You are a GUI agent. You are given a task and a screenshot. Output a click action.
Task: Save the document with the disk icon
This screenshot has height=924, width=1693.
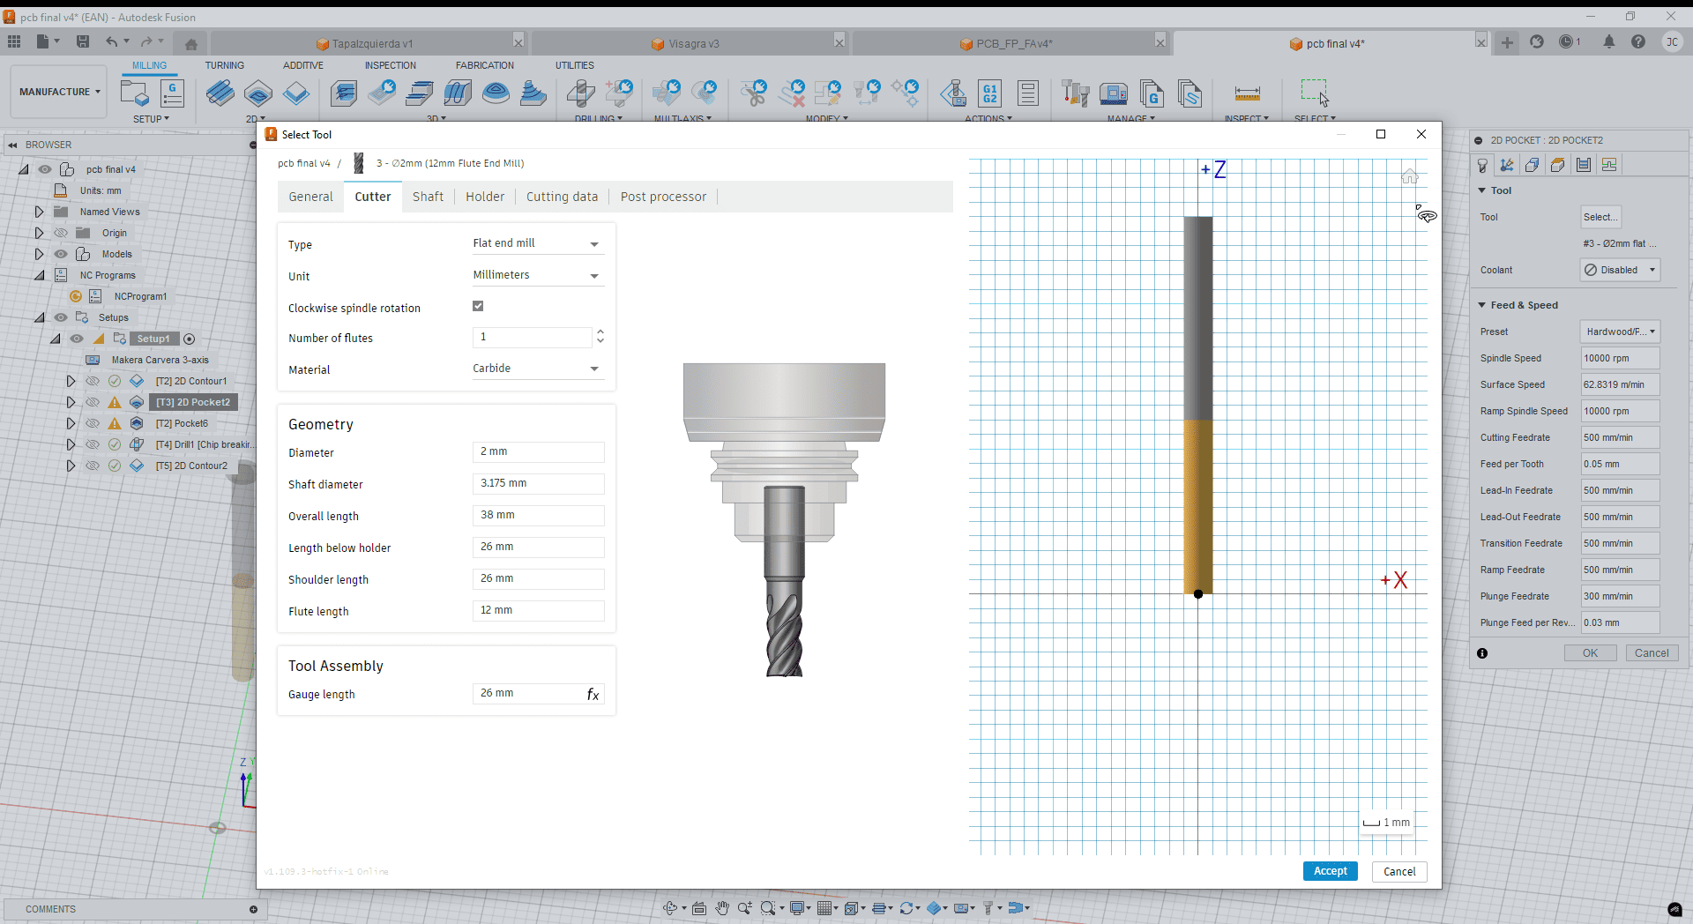[x=83, y=41]
